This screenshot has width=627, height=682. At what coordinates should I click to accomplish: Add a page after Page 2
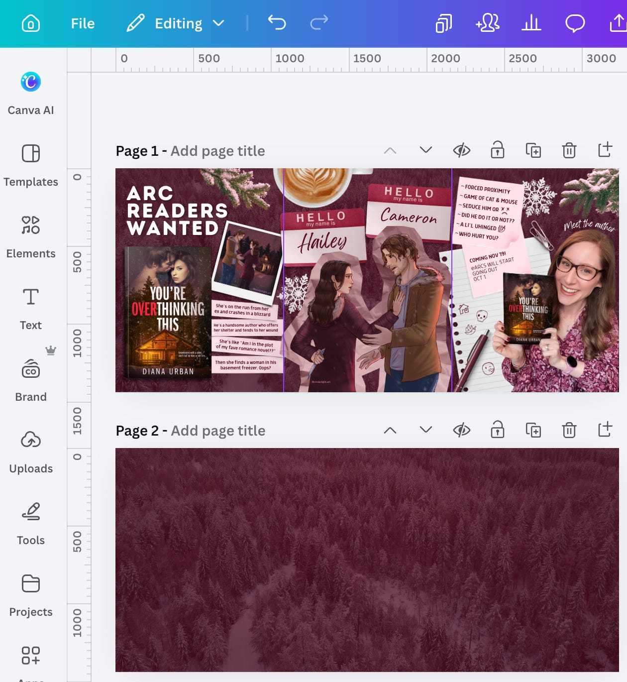point(605,429)
